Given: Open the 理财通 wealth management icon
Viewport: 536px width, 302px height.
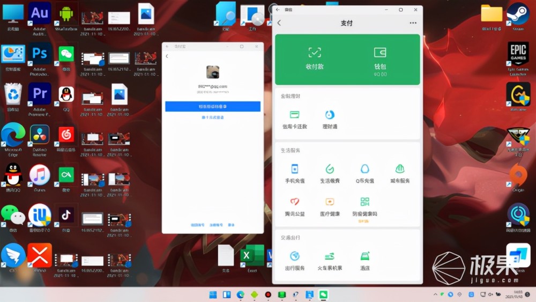Looking at the screenshot, I should coord(330,115).
